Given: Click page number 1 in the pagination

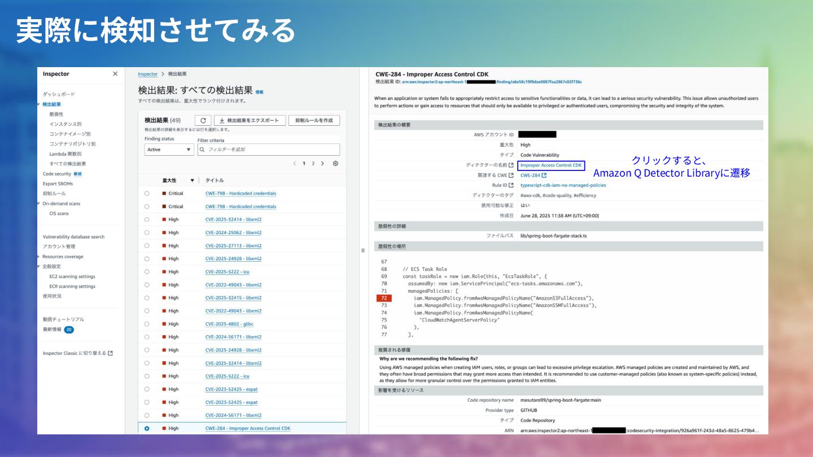Looking at the screenshot, I should (304, 163).
